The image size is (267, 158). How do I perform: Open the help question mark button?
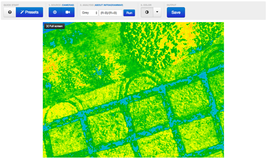(x=10, y=12)
